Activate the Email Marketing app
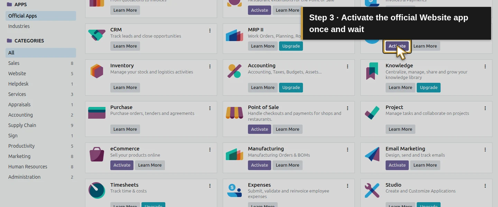 (x=397, y=165)
